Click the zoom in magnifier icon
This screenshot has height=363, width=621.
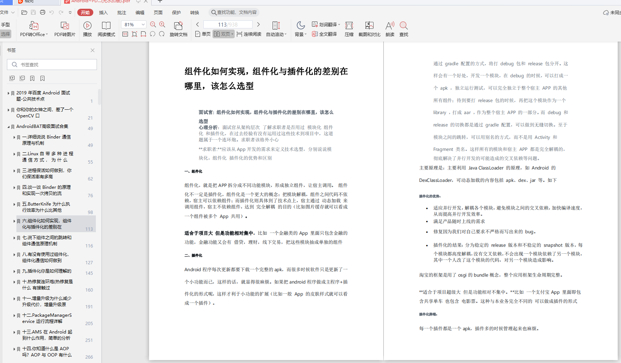click(x=162, y=24)
